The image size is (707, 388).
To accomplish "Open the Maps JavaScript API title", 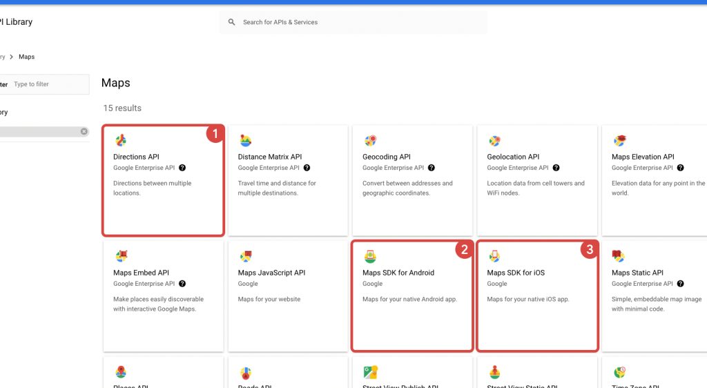I will click(271, 273).
